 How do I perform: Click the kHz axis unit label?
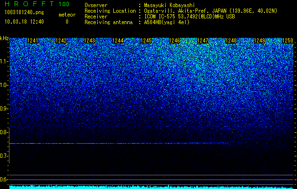point(4,38)
